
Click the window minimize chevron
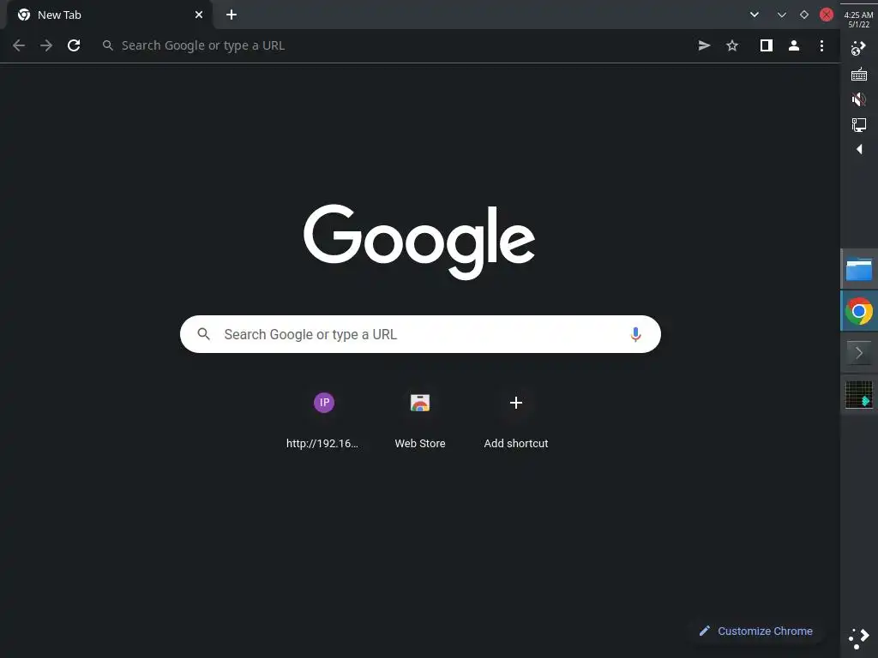(x=782, y=15)
